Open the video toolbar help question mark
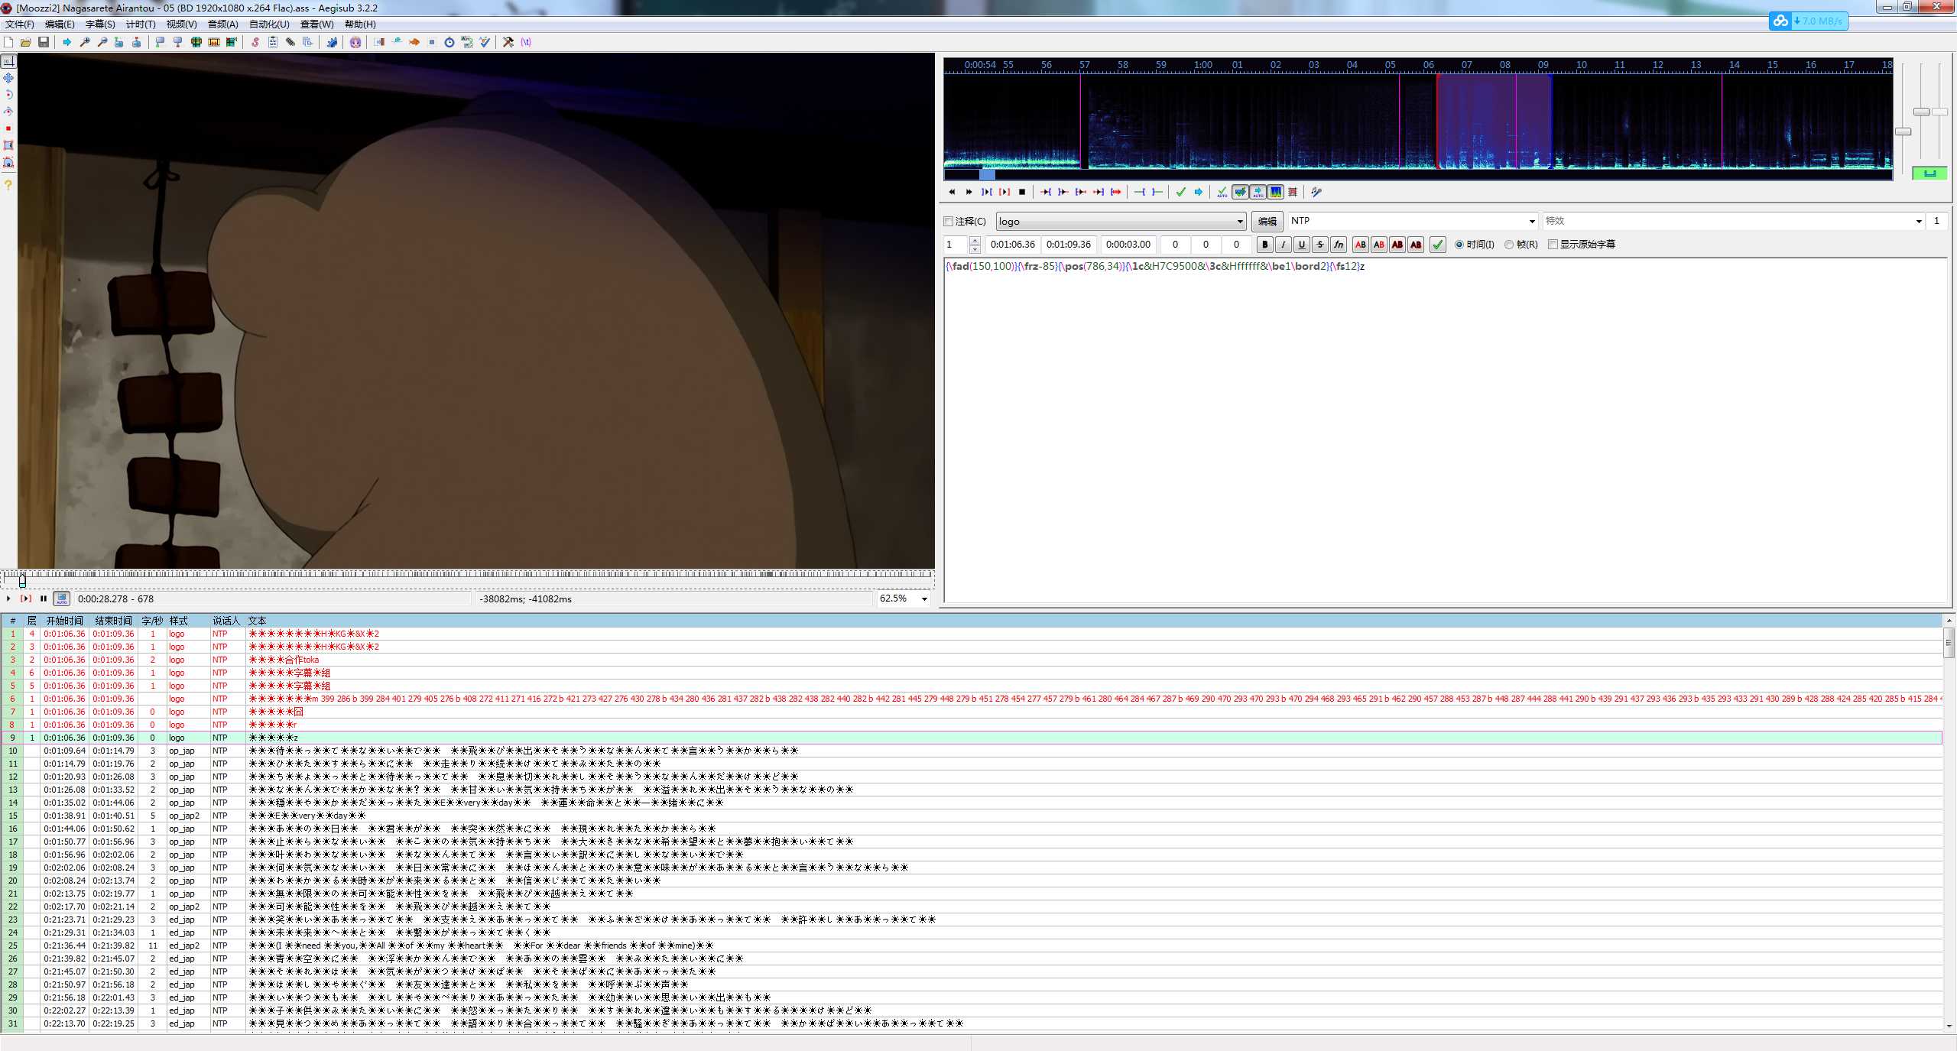The width and height of the screenshot is (1957, 1051). coord(8,185)
